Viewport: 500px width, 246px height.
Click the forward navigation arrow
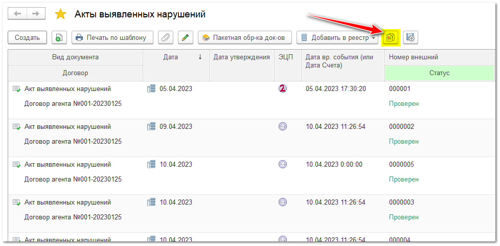tap(36, 14)
